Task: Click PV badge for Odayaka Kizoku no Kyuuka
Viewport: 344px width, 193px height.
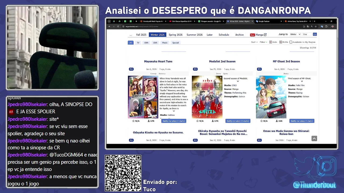Action: tap(131, 140)
